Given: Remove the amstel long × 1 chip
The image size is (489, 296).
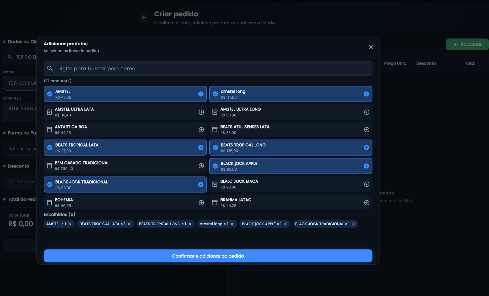Looking at the screenshot, I should pyautogui.click(x=232, y=224).
